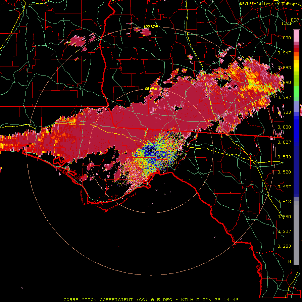Screen dimensions: 302x302
Task: Click the 0.787 color scale label
Action: coord(284,97)
